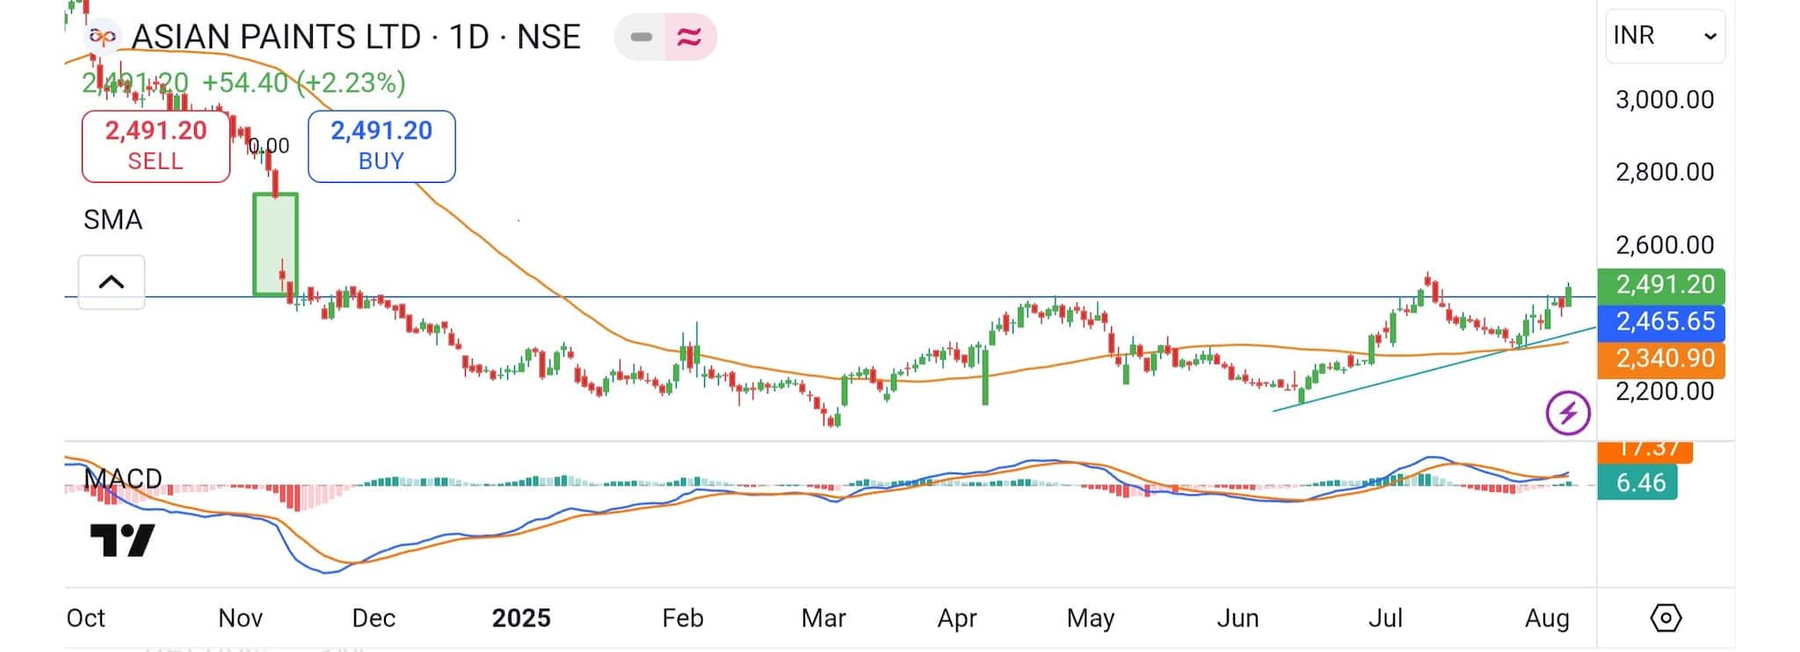1800x652 pixels.
Task: Toggle the grey dash pill icon
Action: click(641, 37)
